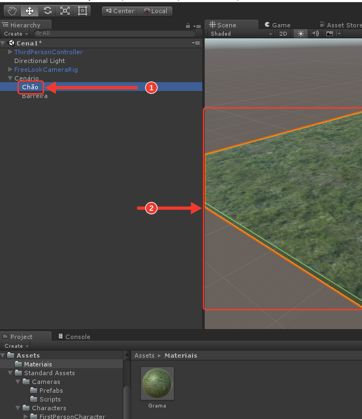Collapse the Cameras folder
Screen dimensions: 362x419
point(18,382)
